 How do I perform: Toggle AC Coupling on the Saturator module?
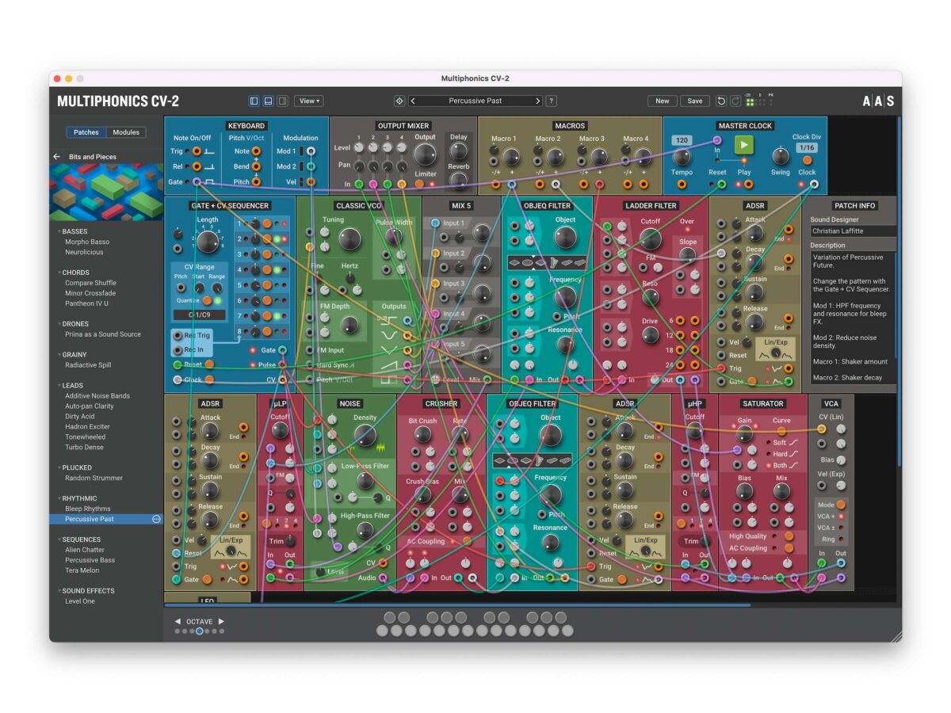pos(789,548)
